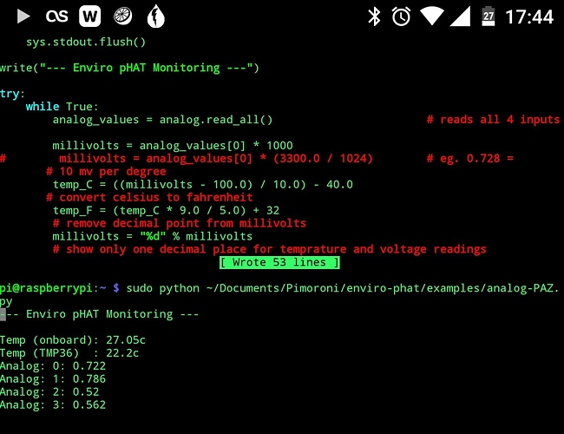This screenshot has width=564, height=434.
Task: Click the 'Analog: 1: 0.786' reading
Action: 53,379
